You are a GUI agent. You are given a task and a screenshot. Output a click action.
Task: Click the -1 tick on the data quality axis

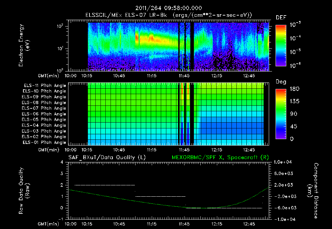click(61, 219)
